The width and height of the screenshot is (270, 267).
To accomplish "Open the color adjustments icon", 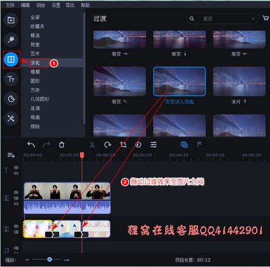I will [x=138, y=145].
